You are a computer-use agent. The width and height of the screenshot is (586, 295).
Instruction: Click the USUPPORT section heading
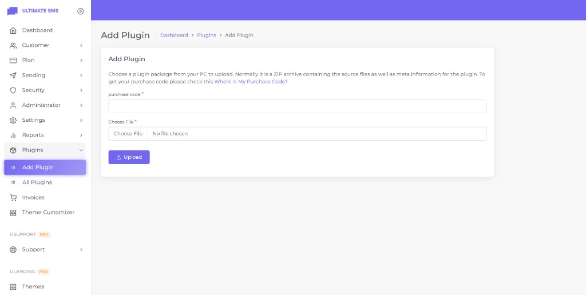coord(23,234)
